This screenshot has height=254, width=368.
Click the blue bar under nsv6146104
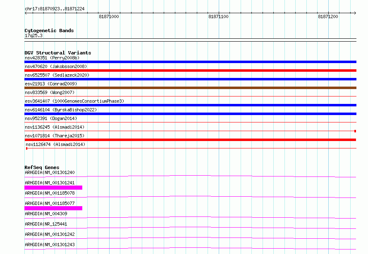pos(190,114)
